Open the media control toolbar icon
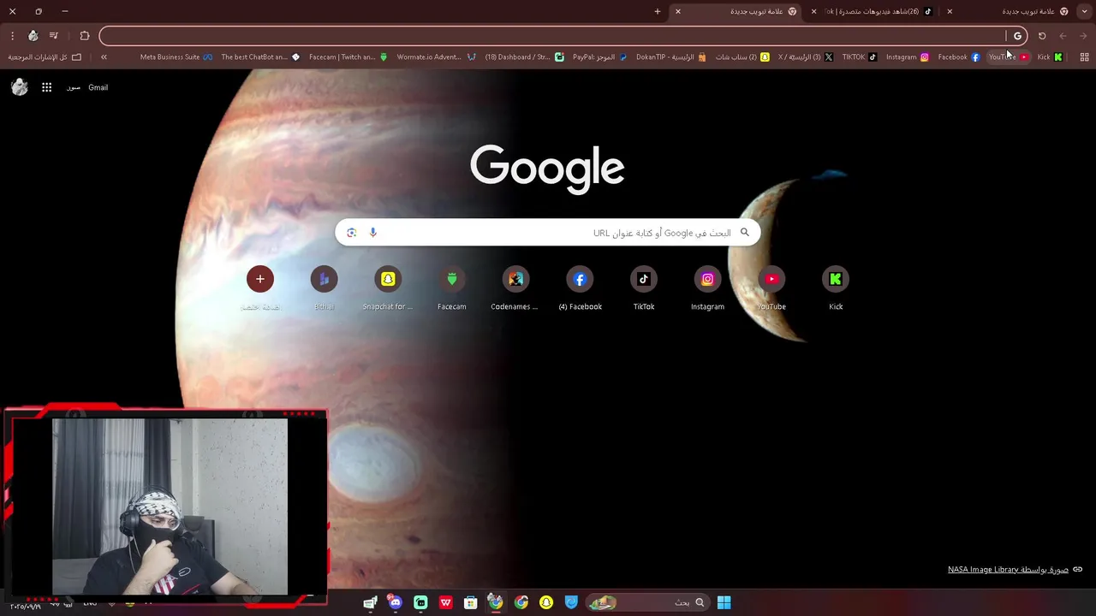The width and height of the screenshot is (1096, 616). coord(54,36)
